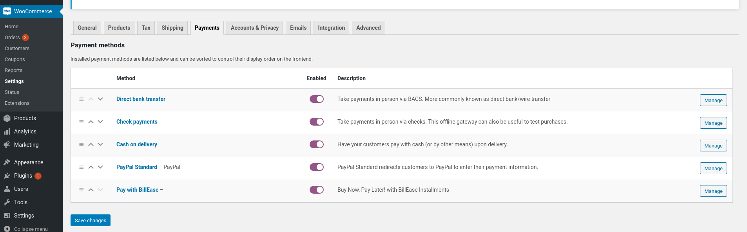The image size is (747, 232).
Task: Manage Direct bank transfer settings
Action: coord(713,100)
